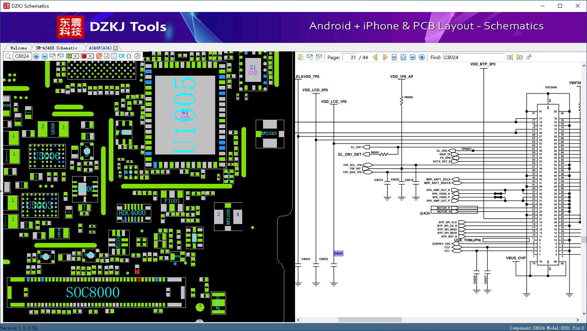The image size is (587, 331).
Task: Switch to the Welcome tab
Action: (x=19, y=48)
